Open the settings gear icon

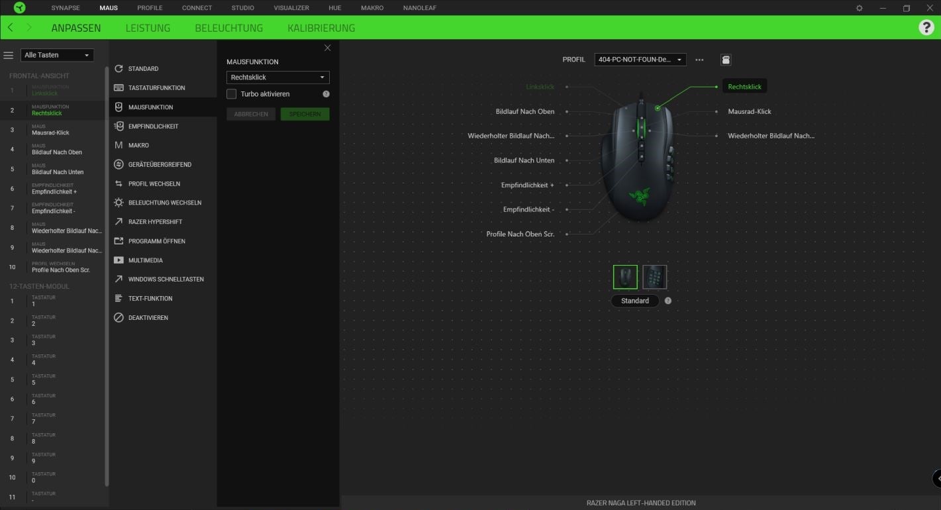(x=860, y=8)
